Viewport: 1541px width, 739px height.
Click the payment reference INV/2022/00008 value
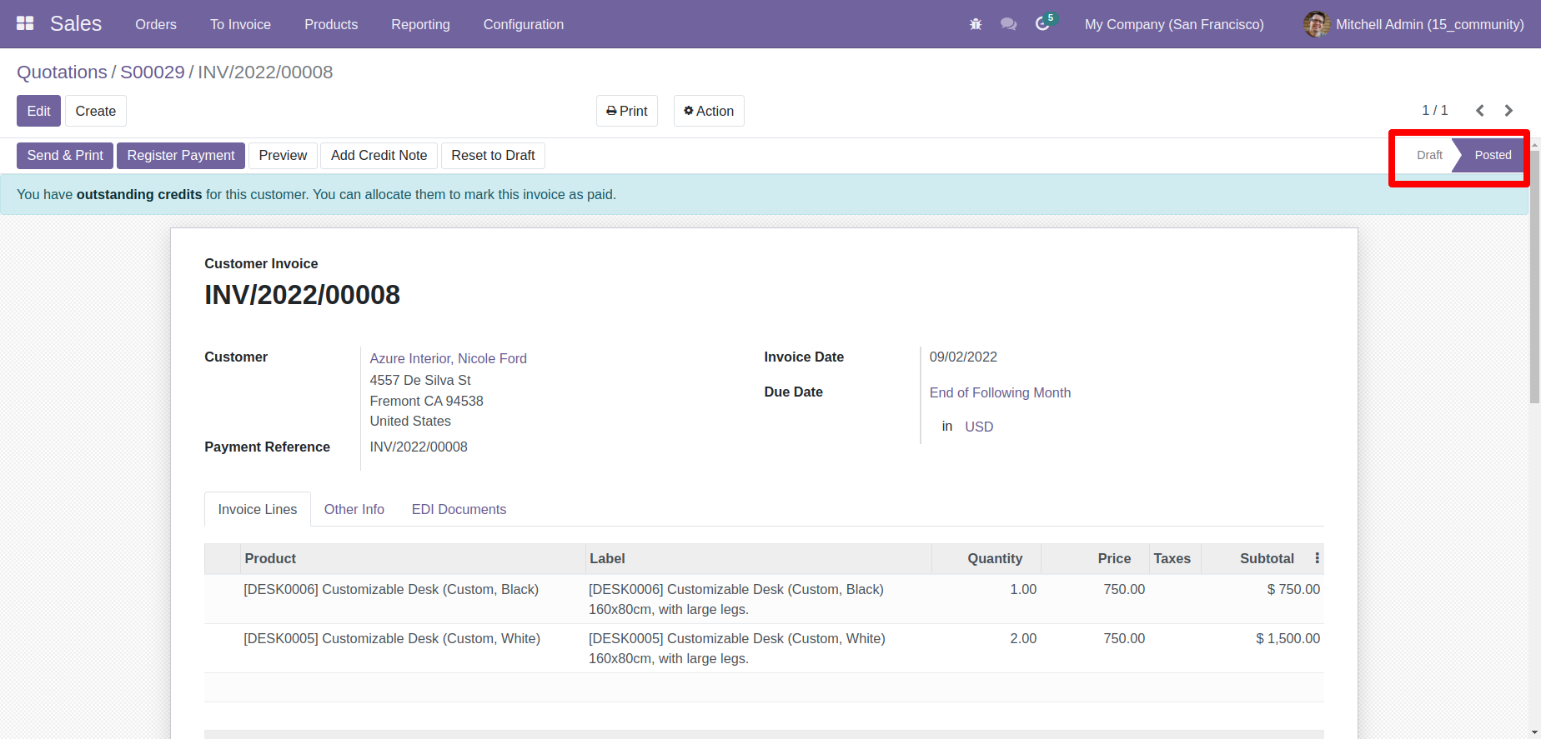pyautogui.click(x=419, y=447)
